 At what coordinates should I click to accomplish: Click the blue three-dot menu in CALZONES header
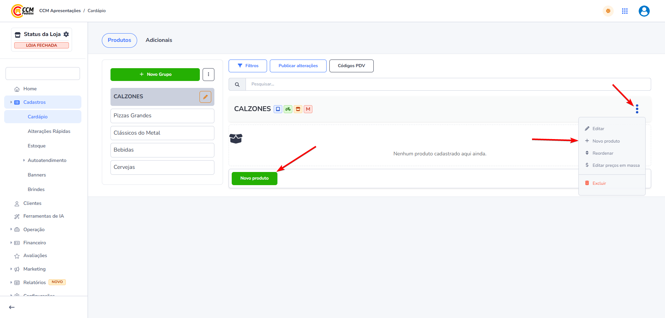pos(637,109)
